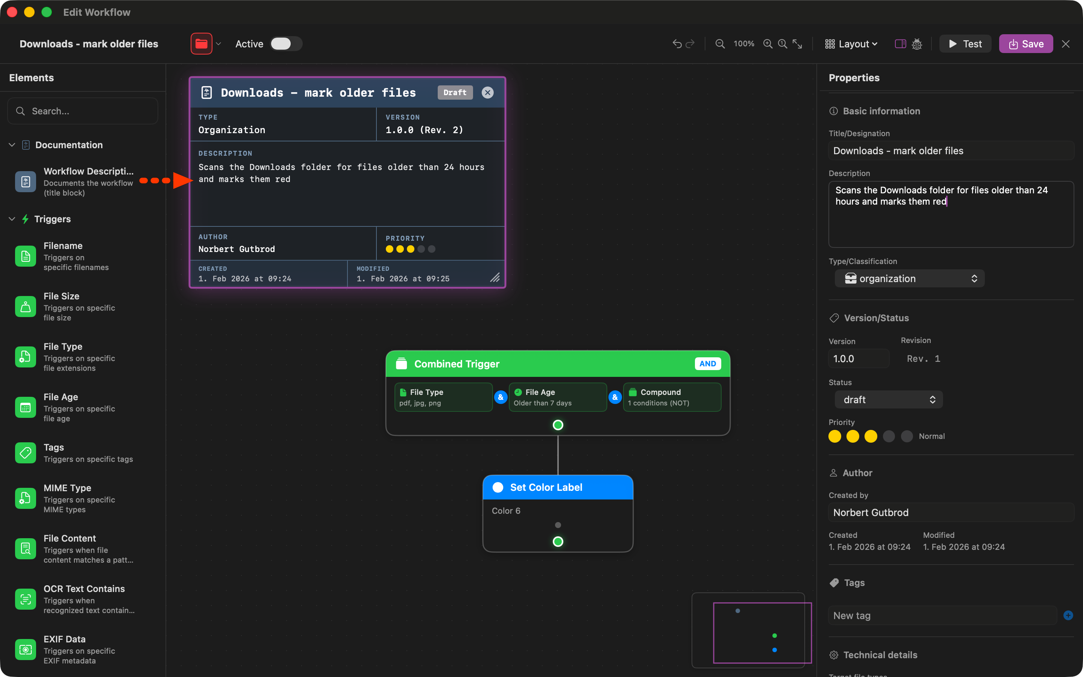The width and height of the screenshot is (1083, 677).
Task: Add new tag with plus icon
Action: click(x=1068, y=615)
